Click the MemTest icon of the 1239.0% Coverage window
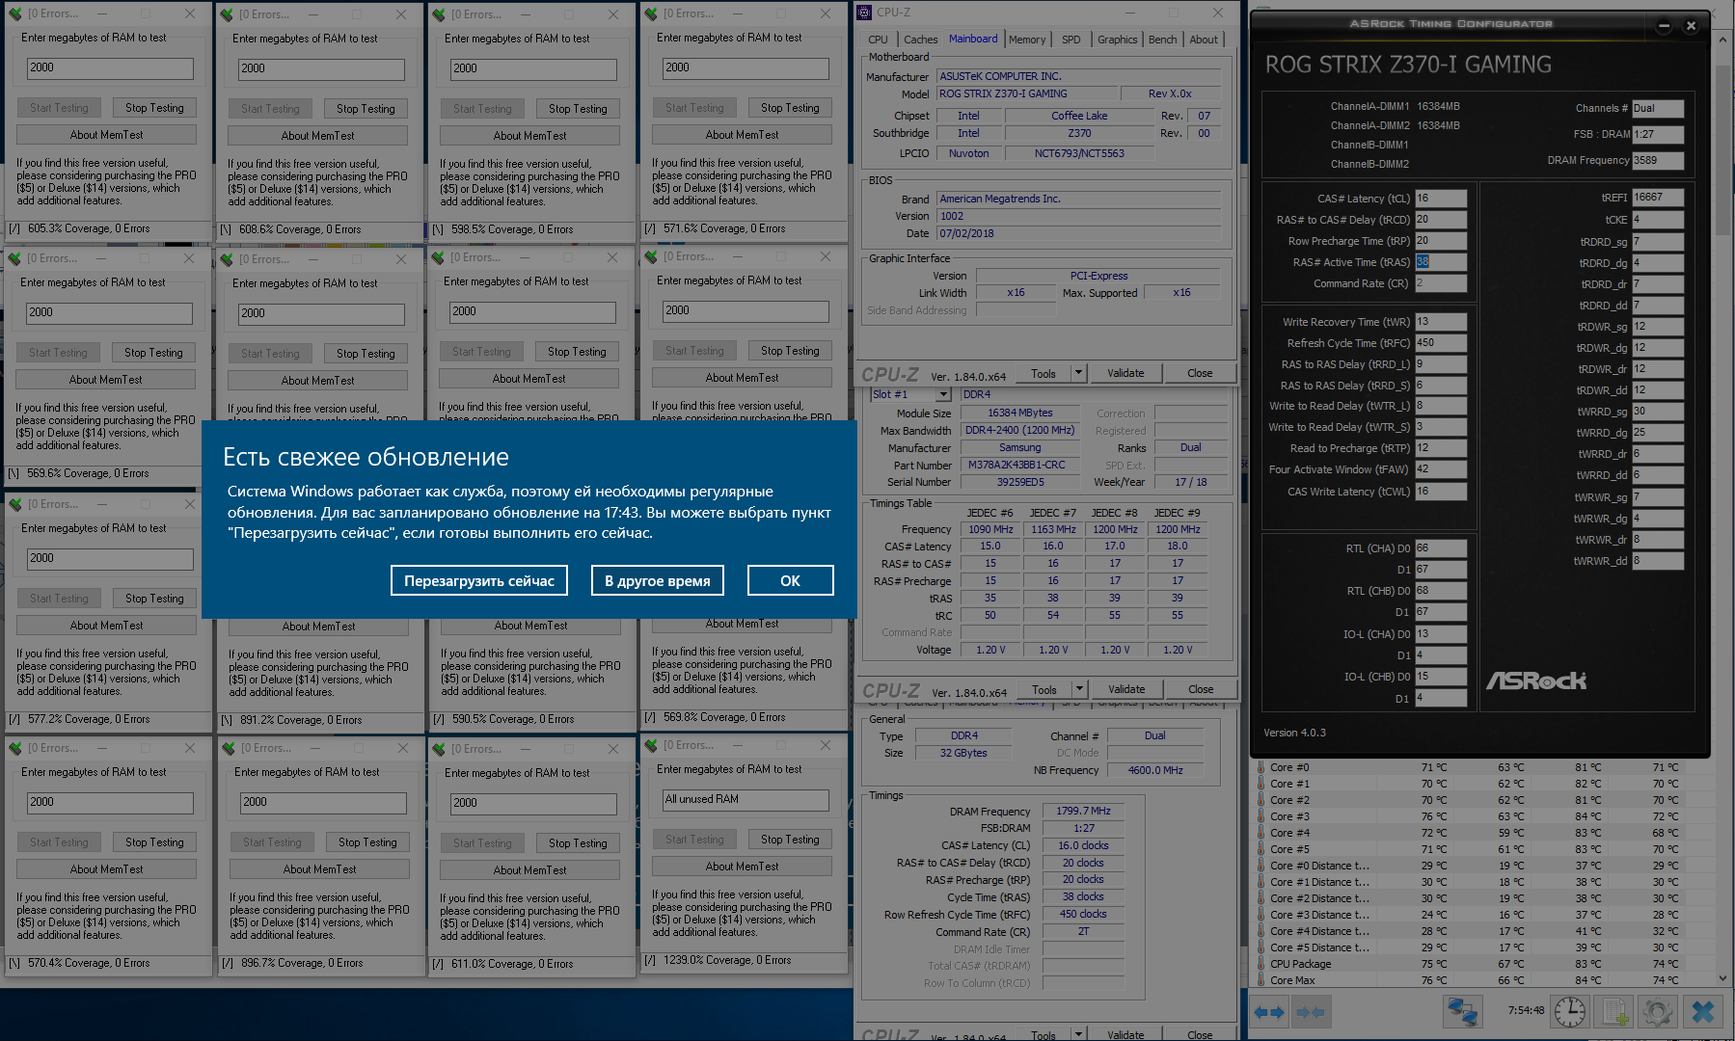Image resolution: width=1735 pixels, height=1041 pixels. click(x=651, y=745)
